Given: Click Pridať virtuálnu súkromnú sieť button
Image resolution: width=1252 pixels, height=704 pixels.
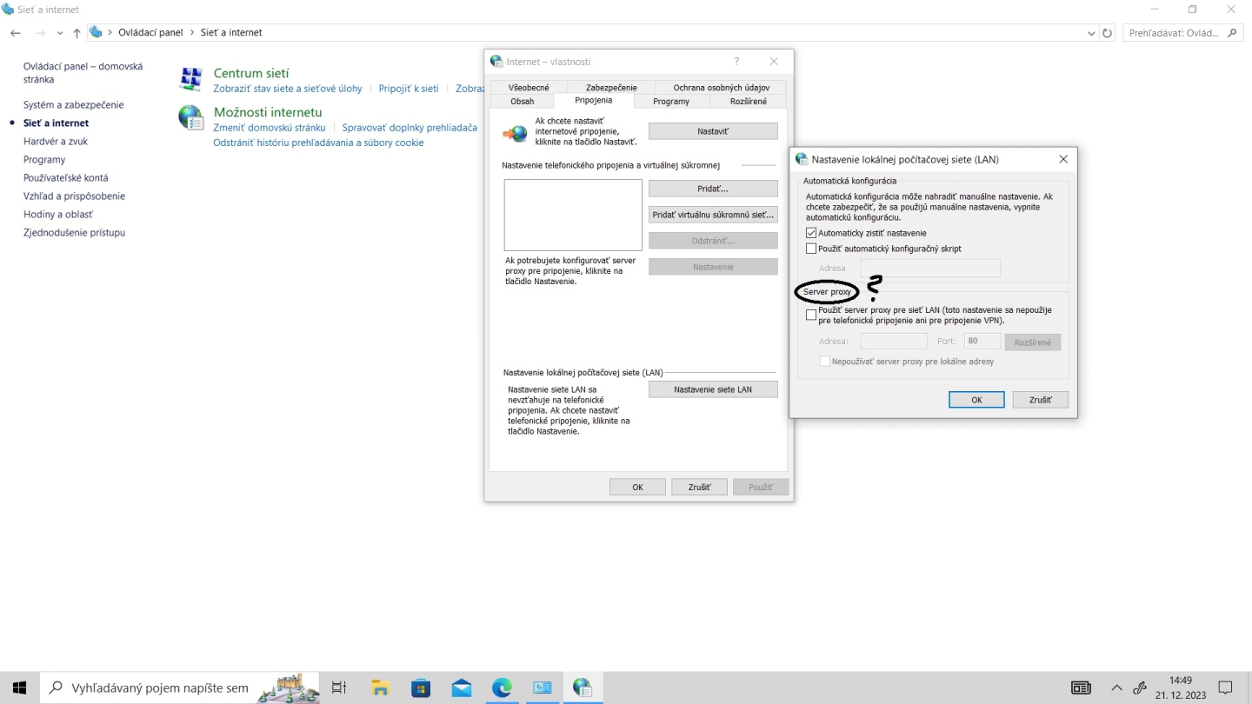Looking at the screenshot, I should [713, 215].
